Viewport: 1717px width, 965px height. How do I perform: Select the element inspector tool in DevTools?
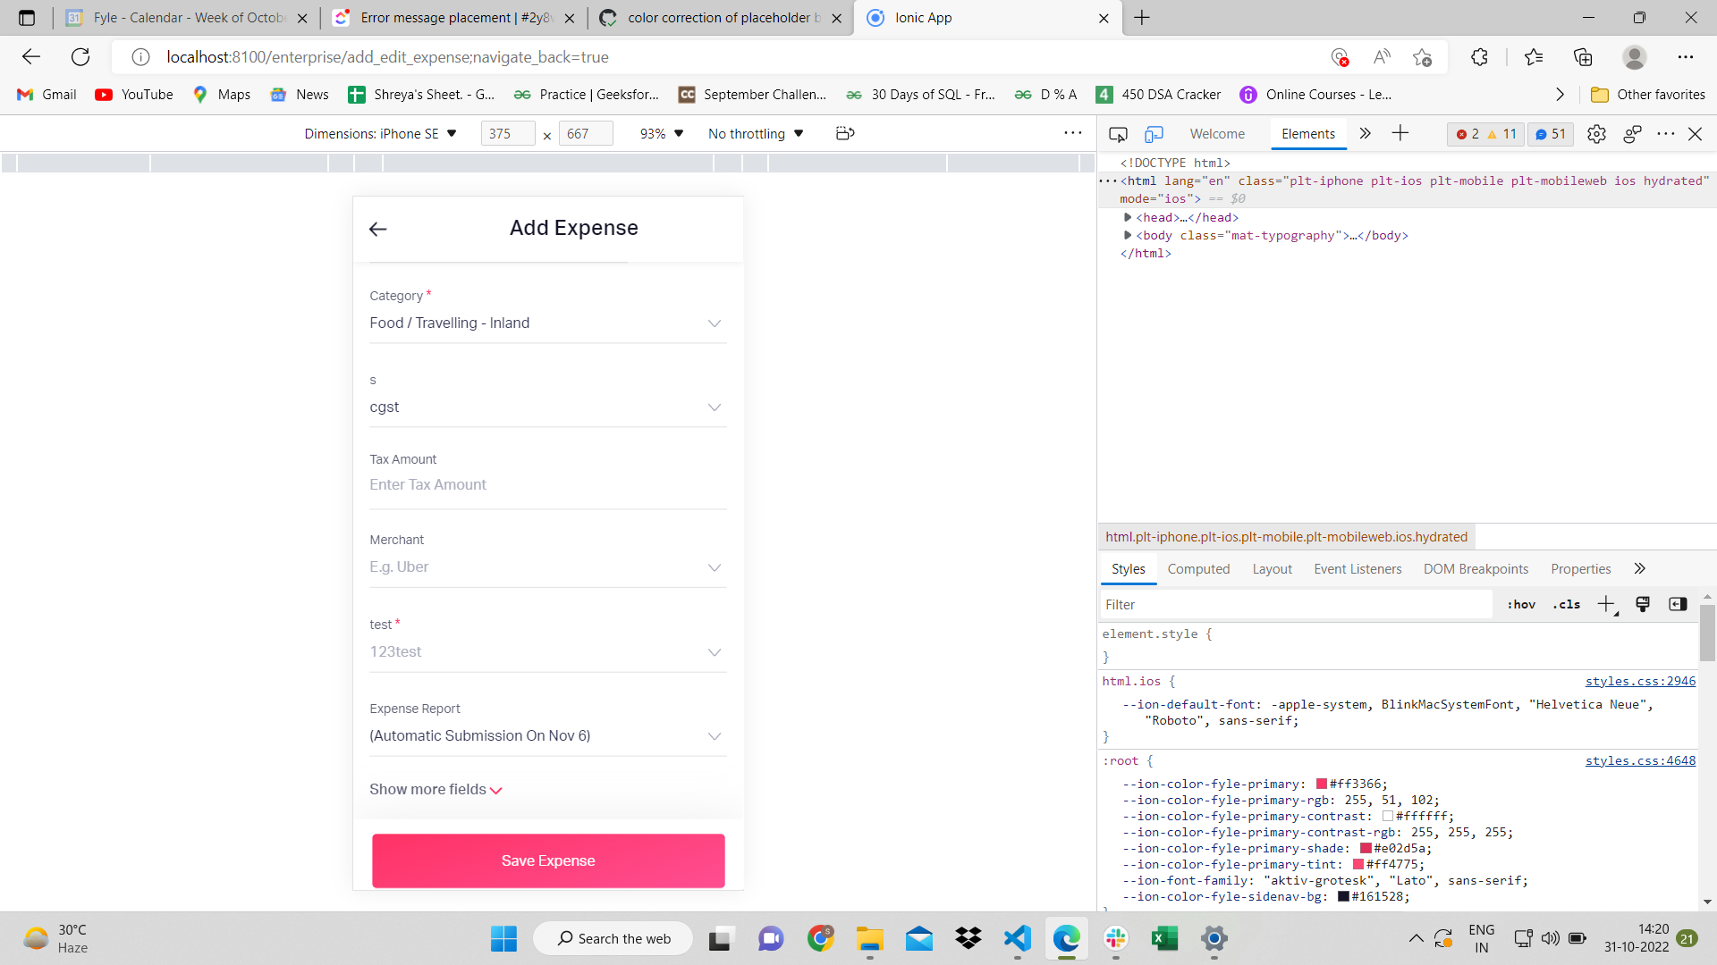point(1118,134)
